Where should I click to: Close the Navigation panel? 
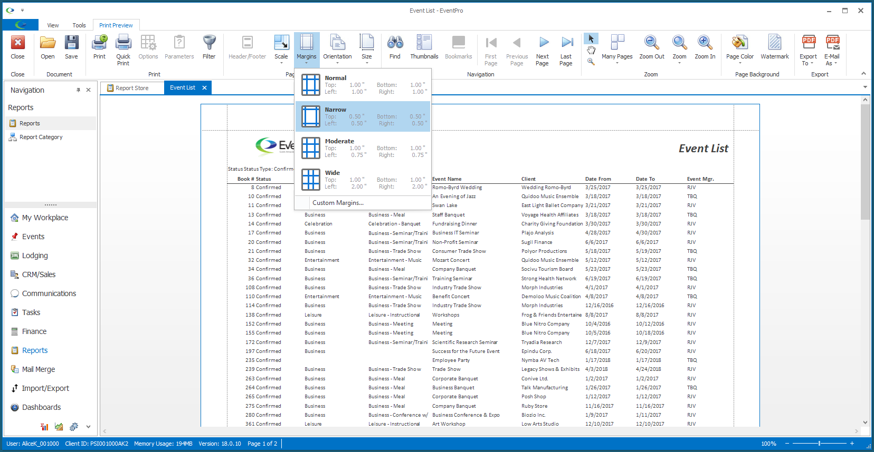[88, 90]
